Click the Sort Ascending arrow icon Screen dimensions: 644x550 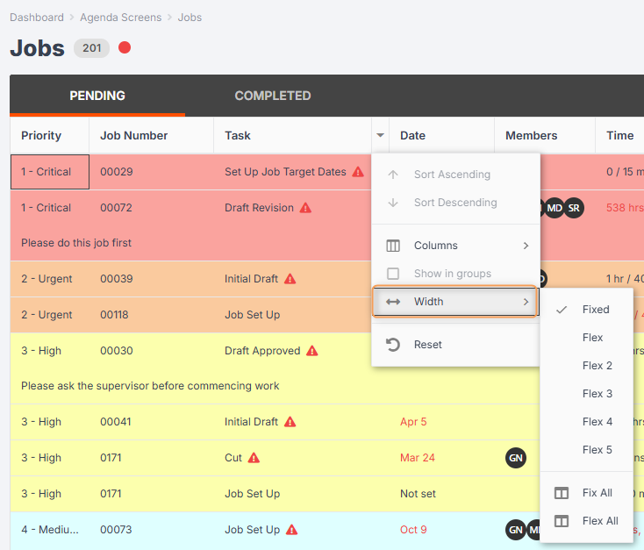393,175
